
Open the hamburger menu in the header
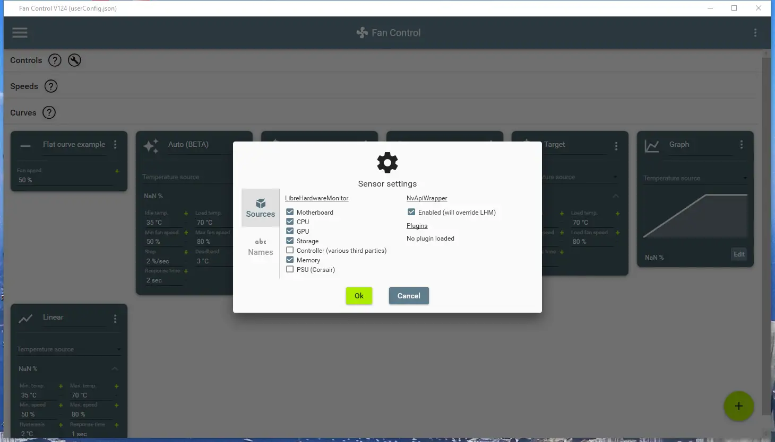[x=20, y=33]
